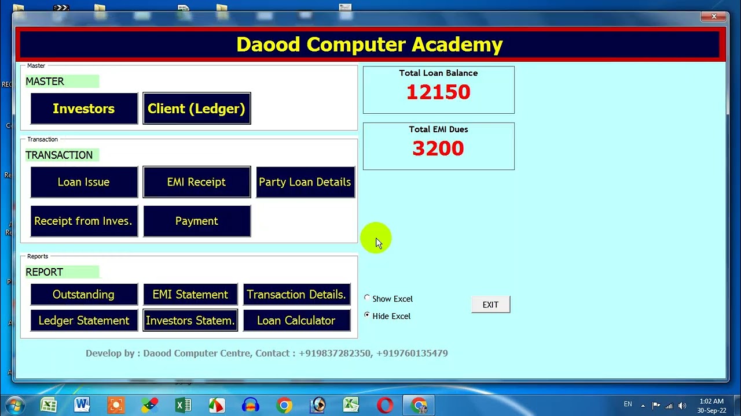Open the Action Center flag icon
Image resolution: width=741 pixels, height=416 pixels.
(656, 406)
